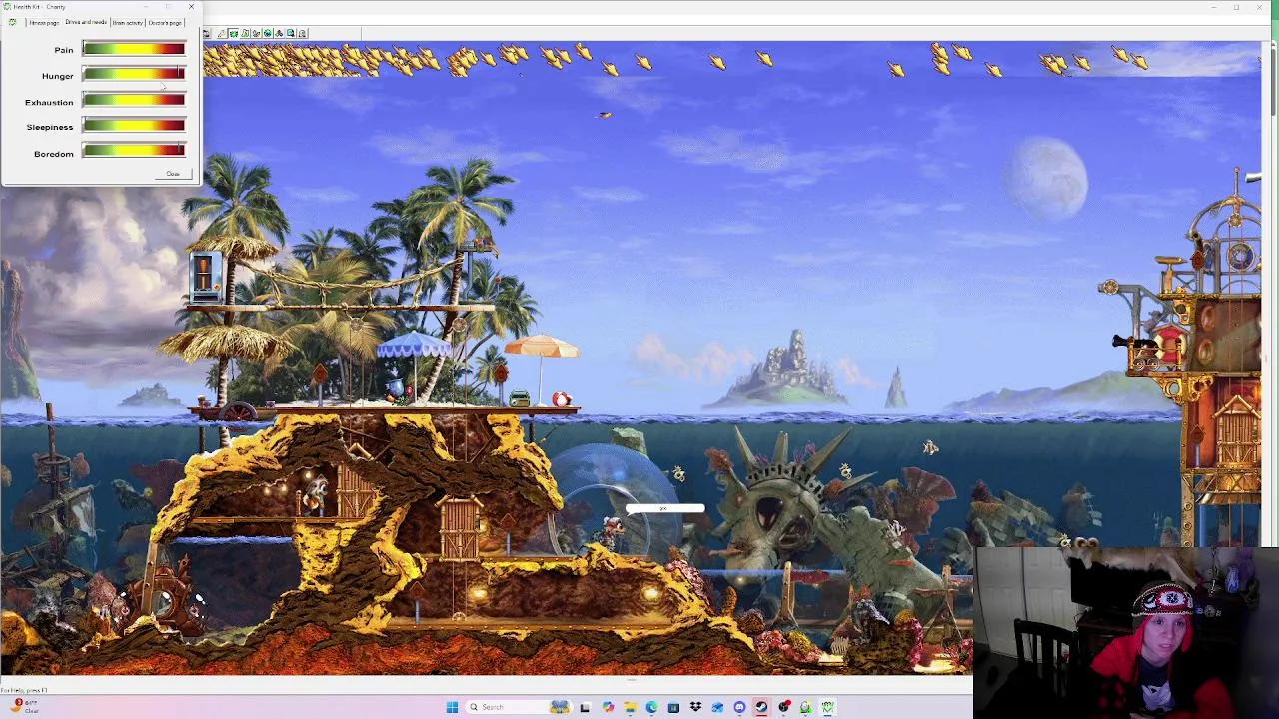
Task: Click the weather widget in the taskbar corner
Action: pyautogui.click(x=24, y=707)
